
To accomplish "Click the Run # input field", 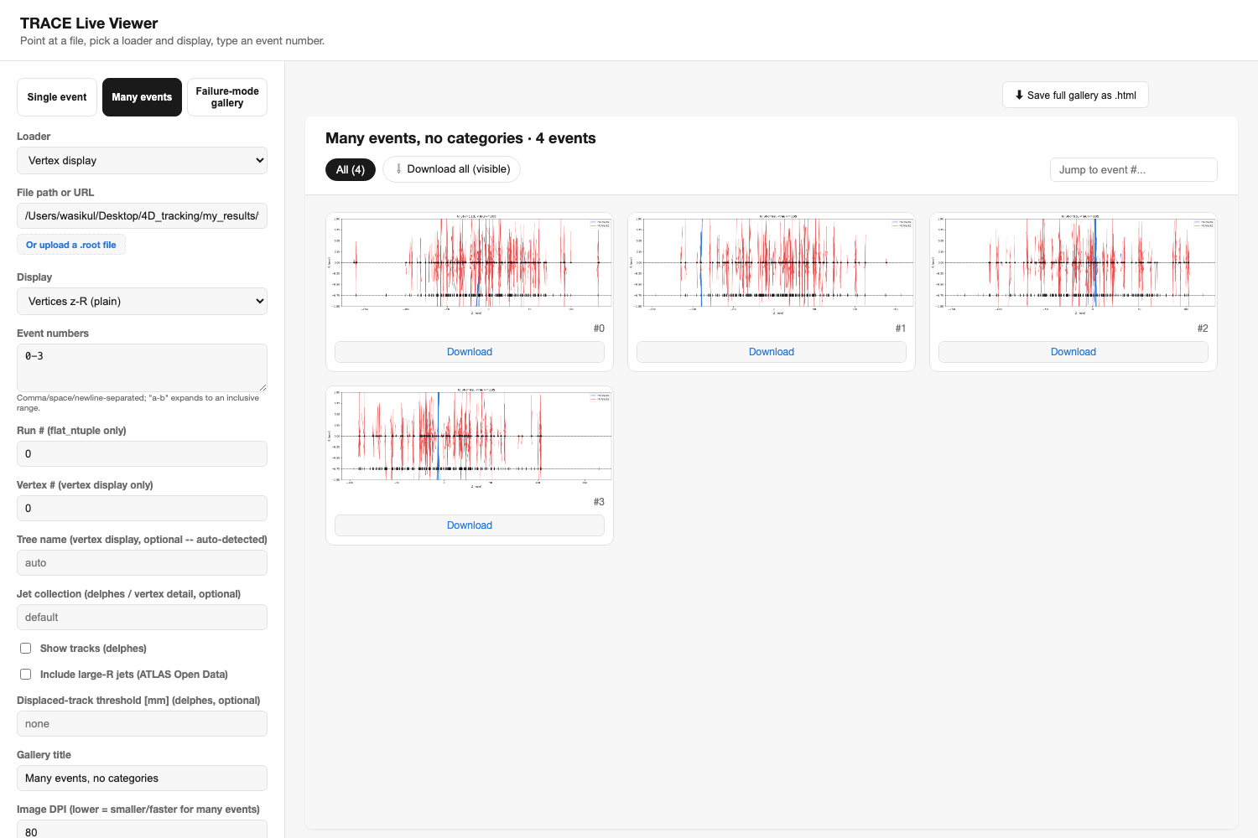I will (x=142, y=454).
